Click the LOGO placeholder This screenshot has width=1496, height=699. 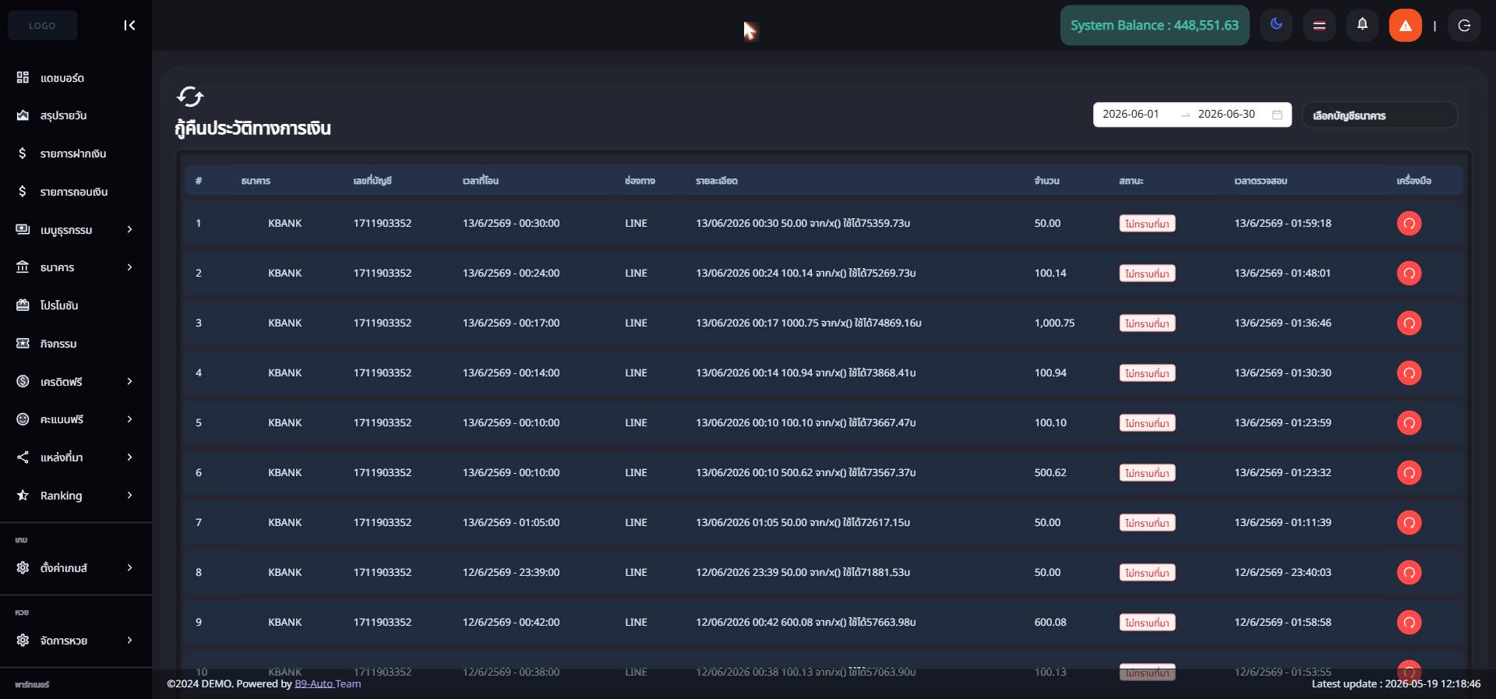tap(42, 26)
